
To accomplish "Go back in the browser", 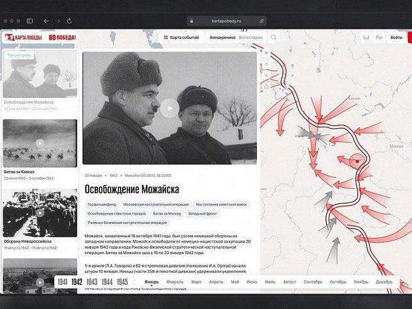I will pyautogui.click(x=46, y=21).
